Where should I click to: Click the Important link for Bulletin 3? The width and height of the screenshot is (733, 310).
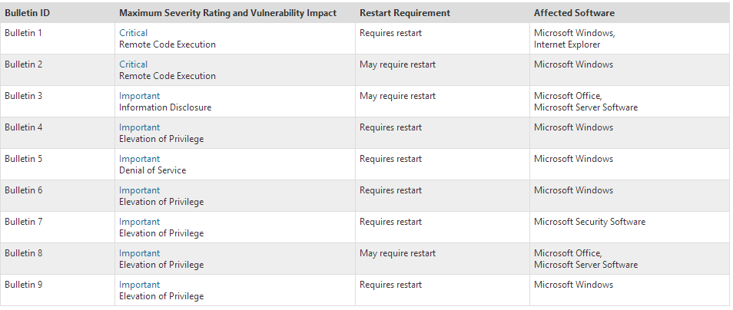[x=139, y=96]
